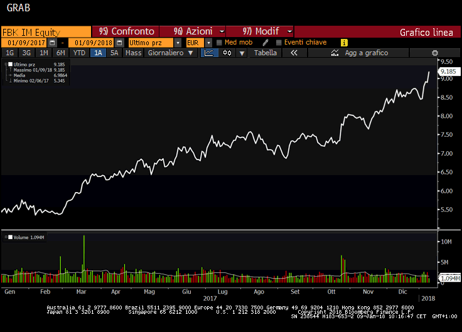This screenshot has height=332, width=462.
Task: Select the 1A time range tab
Action: pyautogui.click(x=98, y=53)
